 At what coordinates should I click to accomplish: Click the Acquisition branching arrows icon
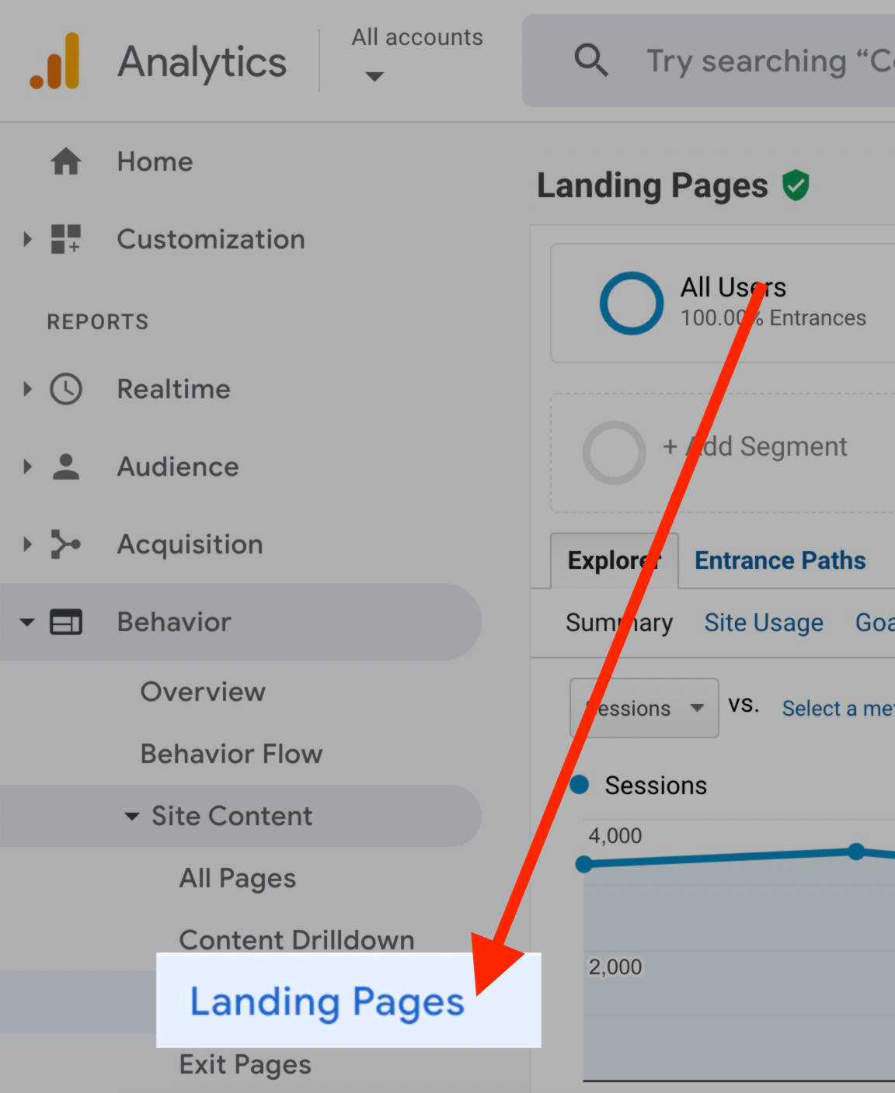coord(66,544)
